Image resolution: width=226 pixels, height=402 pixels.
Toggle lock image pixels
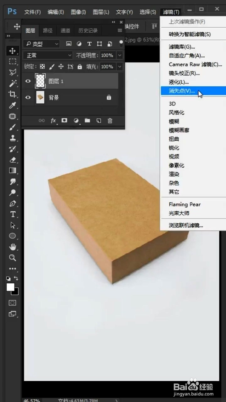[x=52, y=67]
